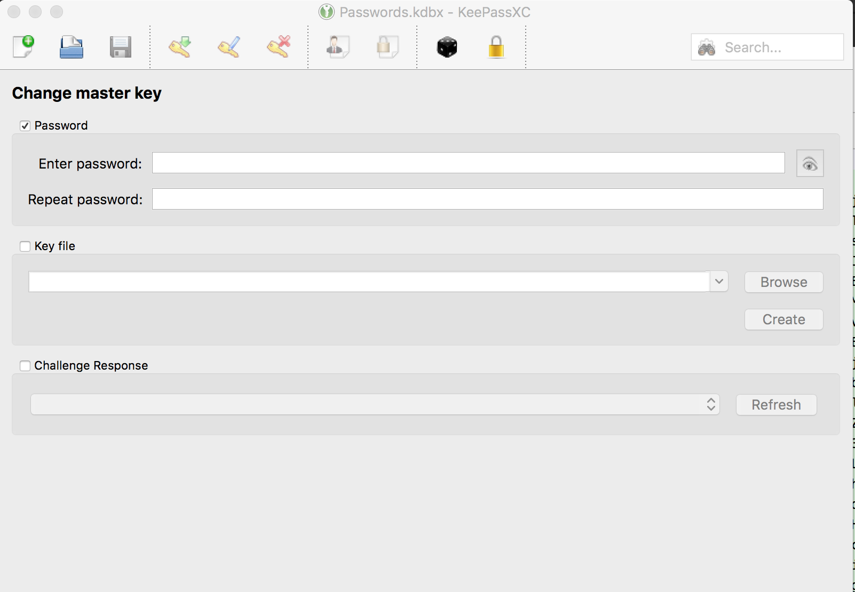The image size is (855, 592).
Task: Create a new key file
Action: coord(783,319)
